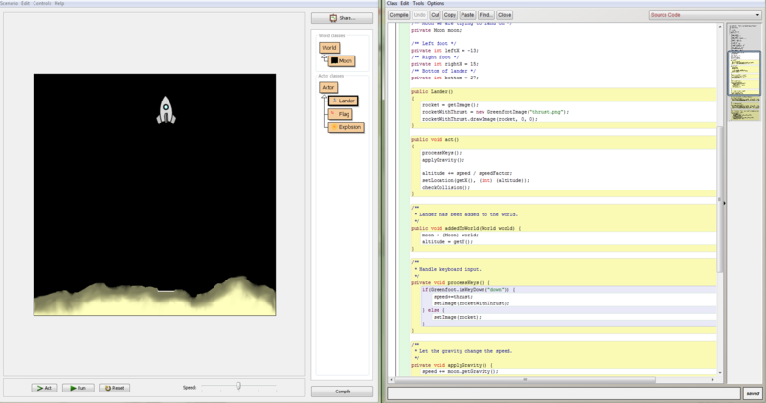766x403 pixels.
Task: Click the rocket lander in the world
Action: 166,110
